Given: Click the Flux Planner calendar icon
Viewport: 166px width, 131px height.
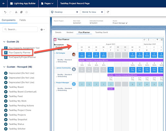Looking at the screenshot, I should pos(55,39).
